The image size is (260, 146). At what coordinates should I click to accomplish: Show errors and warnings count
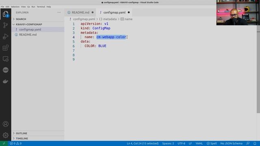(x=16, y=143)
